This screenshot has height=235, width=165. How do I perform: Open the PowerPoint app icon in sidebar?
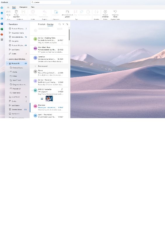tap(2, 34)
